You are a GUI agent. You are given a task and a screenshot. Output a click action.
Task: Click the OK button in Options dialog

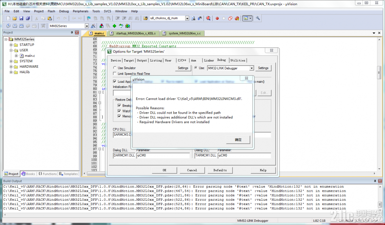click(164, 170)
